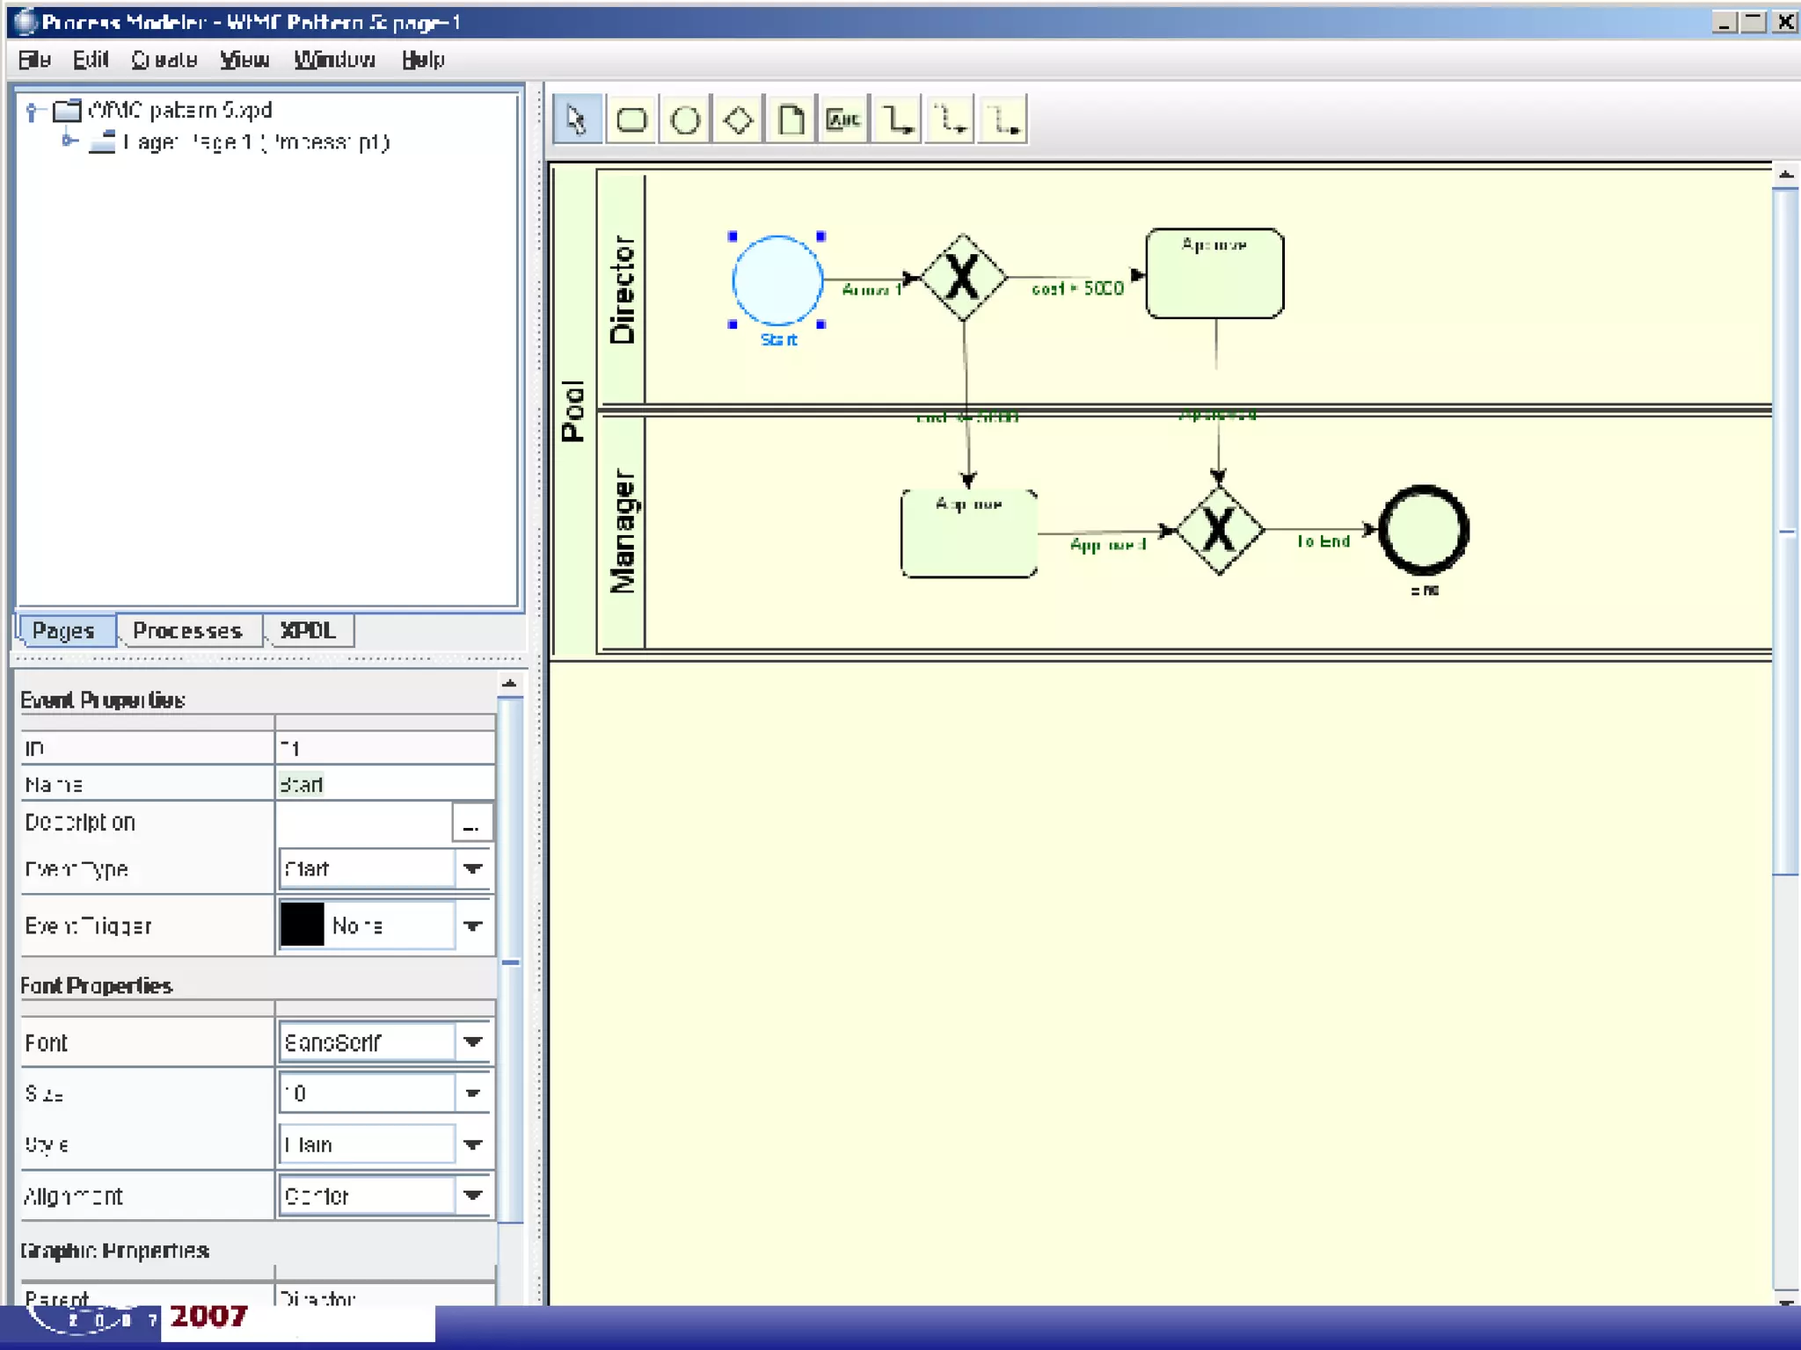This screenshot has width=1801, height=1350.
Task: Select the solid sequence flow connector tool
Action: point(897,120)
